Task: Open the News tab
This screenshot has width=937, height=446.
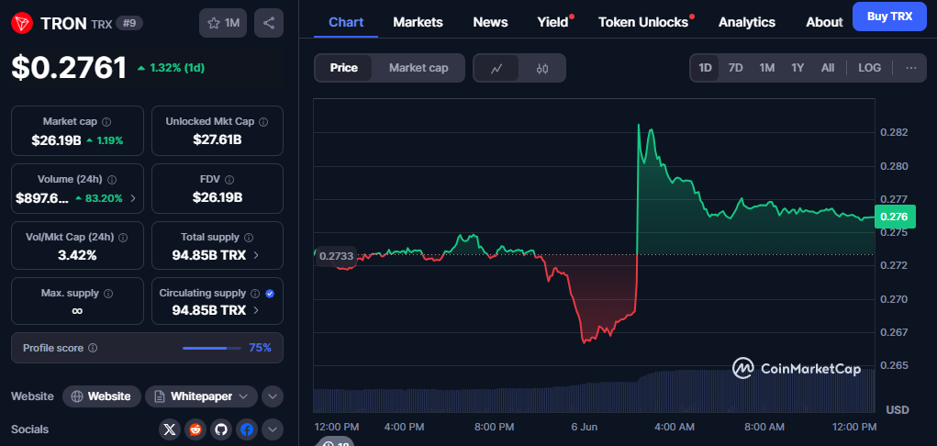Action: click(x=490, y=22)
